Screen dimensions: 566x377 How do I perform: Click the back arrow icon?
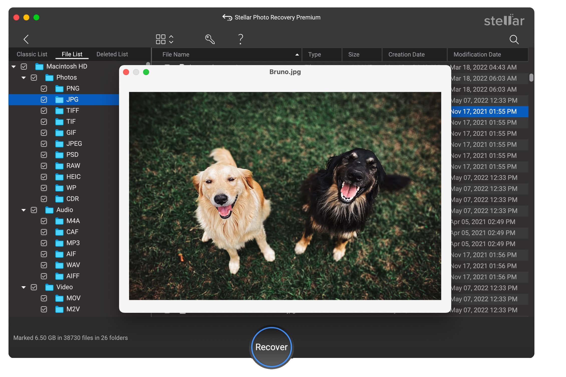26,39
